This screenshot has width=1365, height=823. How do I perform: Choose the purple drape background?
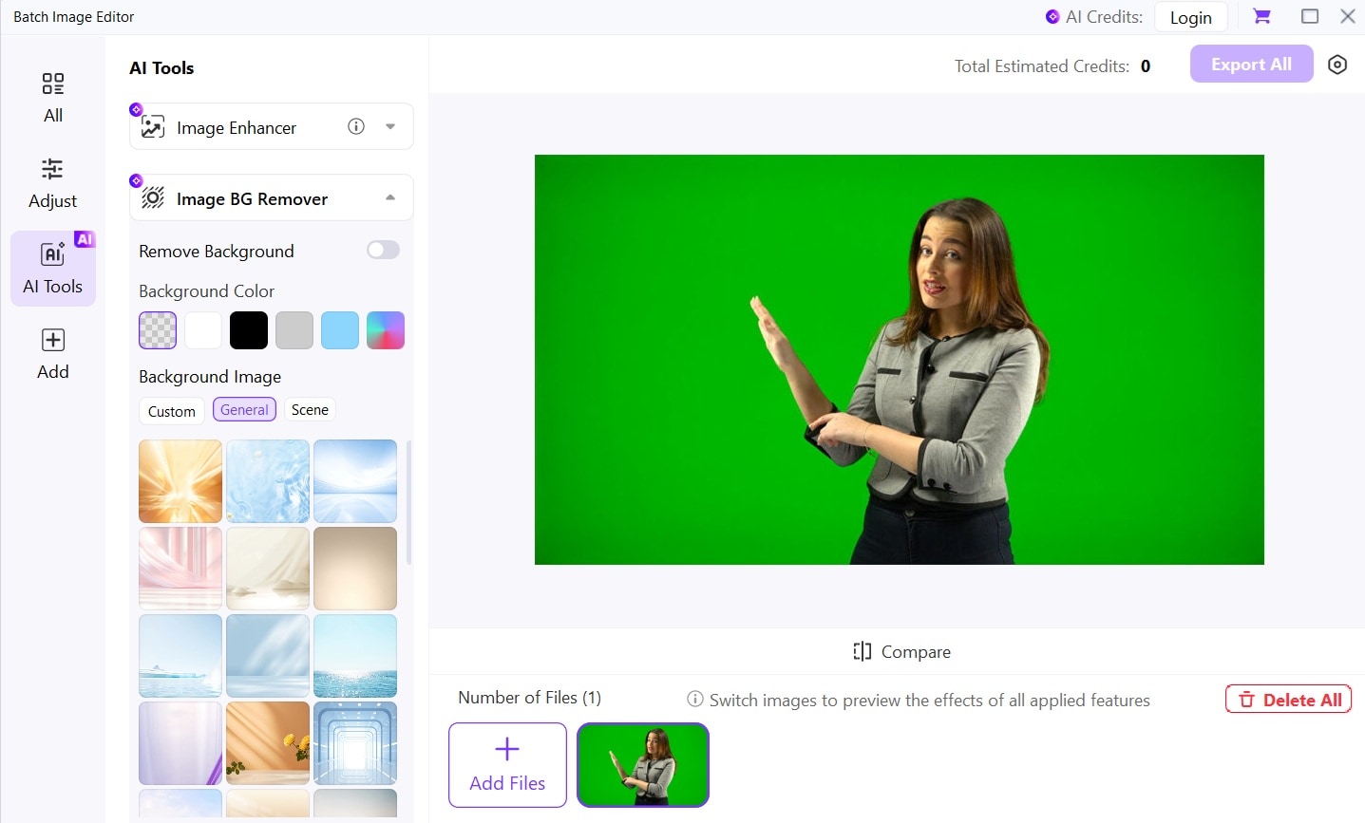[x=180, y=743]
